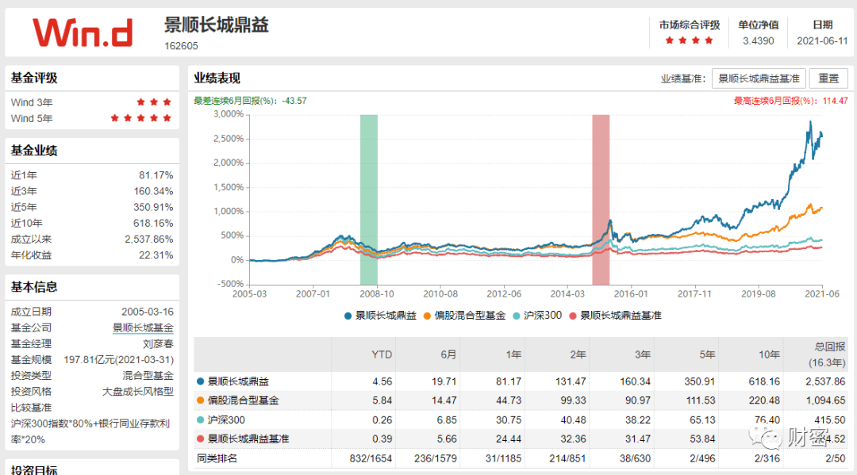Click 近3年 return value 160.34%
This screenshot has width=857, height=475.
(153, 191)
